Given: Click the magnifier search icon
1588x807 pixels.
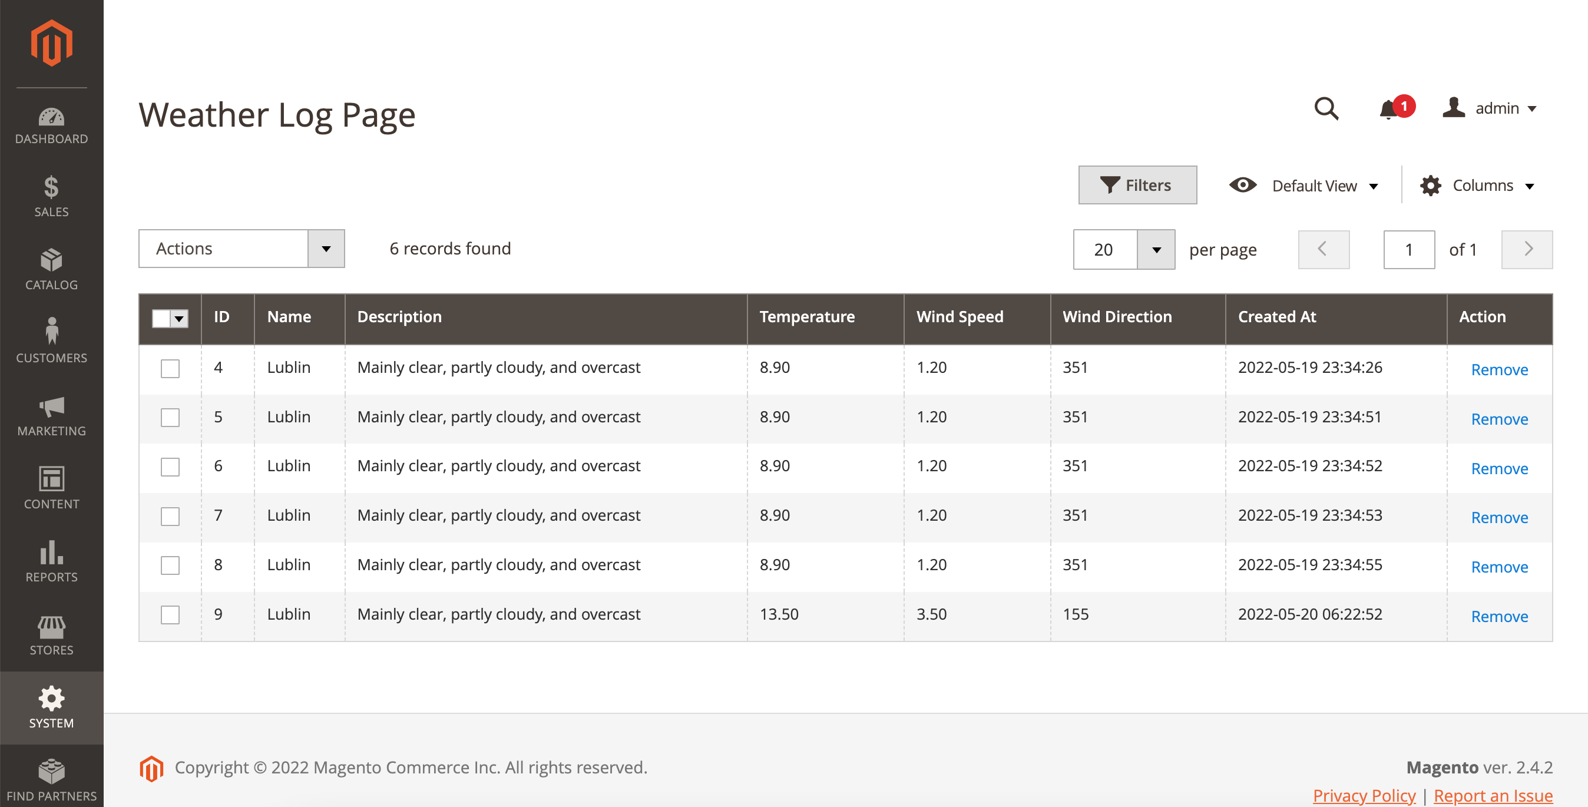Looking at the screenshot, I should [1326, 108].
